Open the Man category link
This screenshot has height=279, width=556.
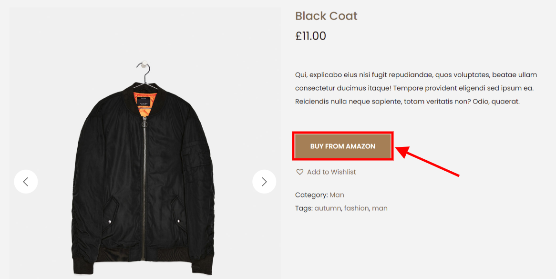click(337, 195)
